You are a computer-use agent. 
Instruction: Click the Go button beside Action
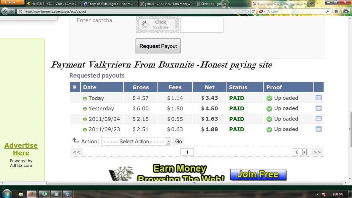178,141
